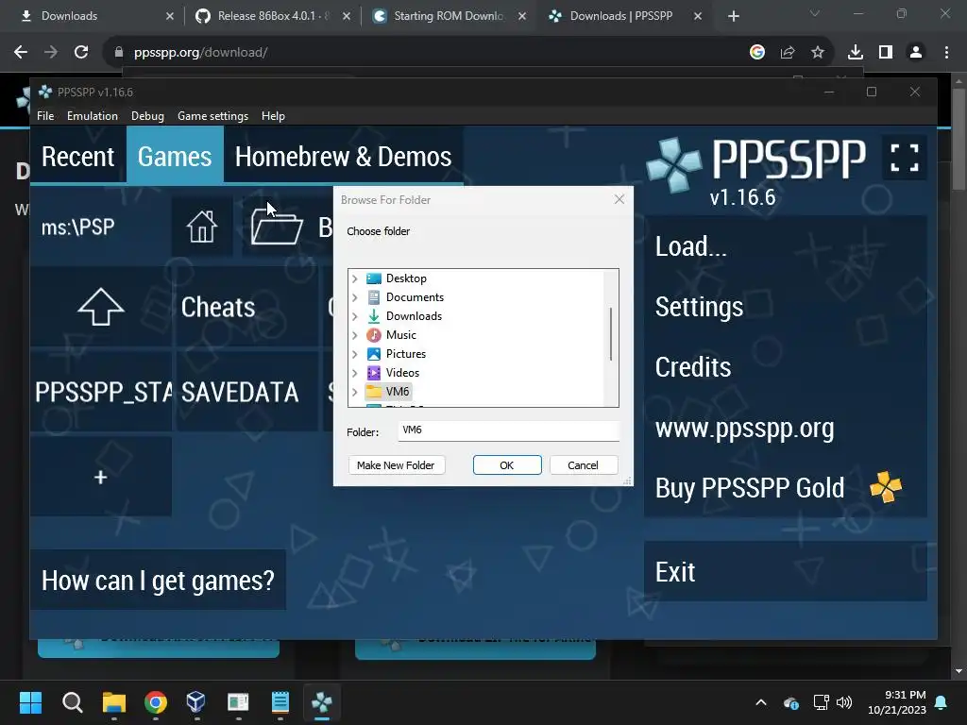Click the Pictures icon in folder tree
967x725 pixels.
click(374, 354)
